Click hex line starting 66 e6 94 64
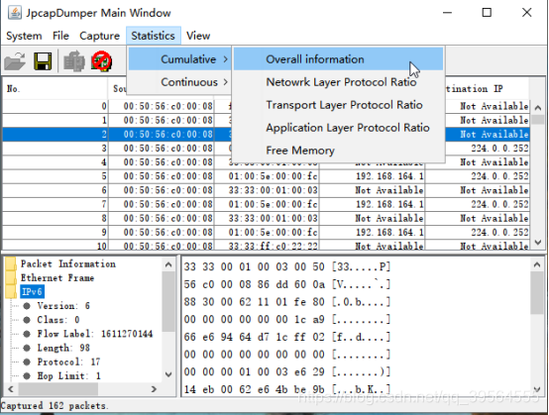Screen dimensions: 549x415 (x=287, y=337)
